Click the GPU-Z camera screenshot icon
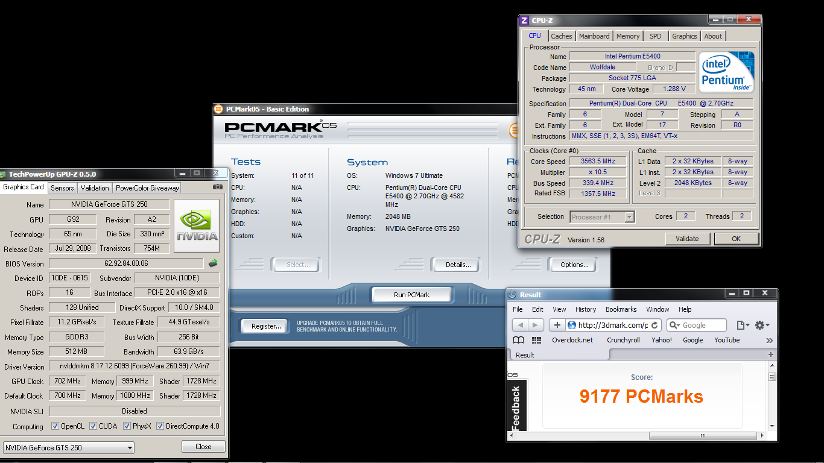Screen dimensions: 824x463 click(218, 187)
